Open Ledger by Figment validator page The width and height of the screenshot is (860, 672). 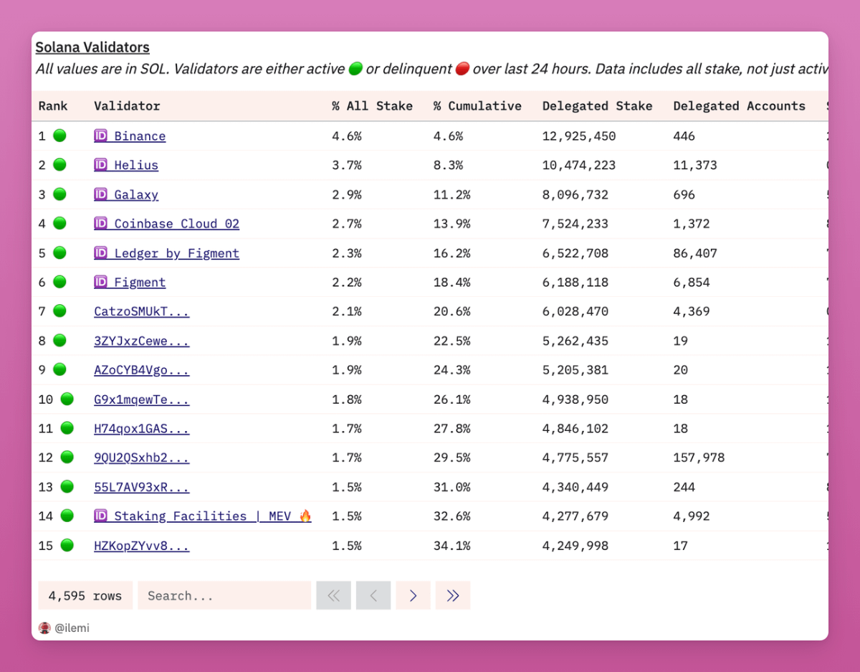point(176,253)
